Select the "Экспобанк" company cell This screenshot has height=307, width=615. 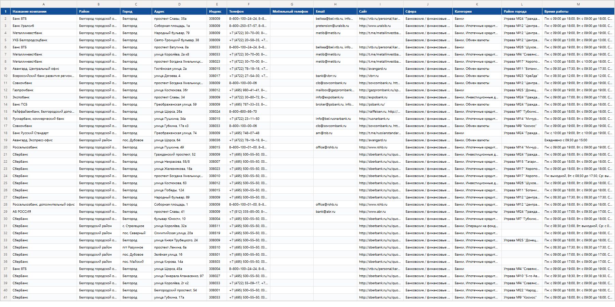[x=44, y=97]
